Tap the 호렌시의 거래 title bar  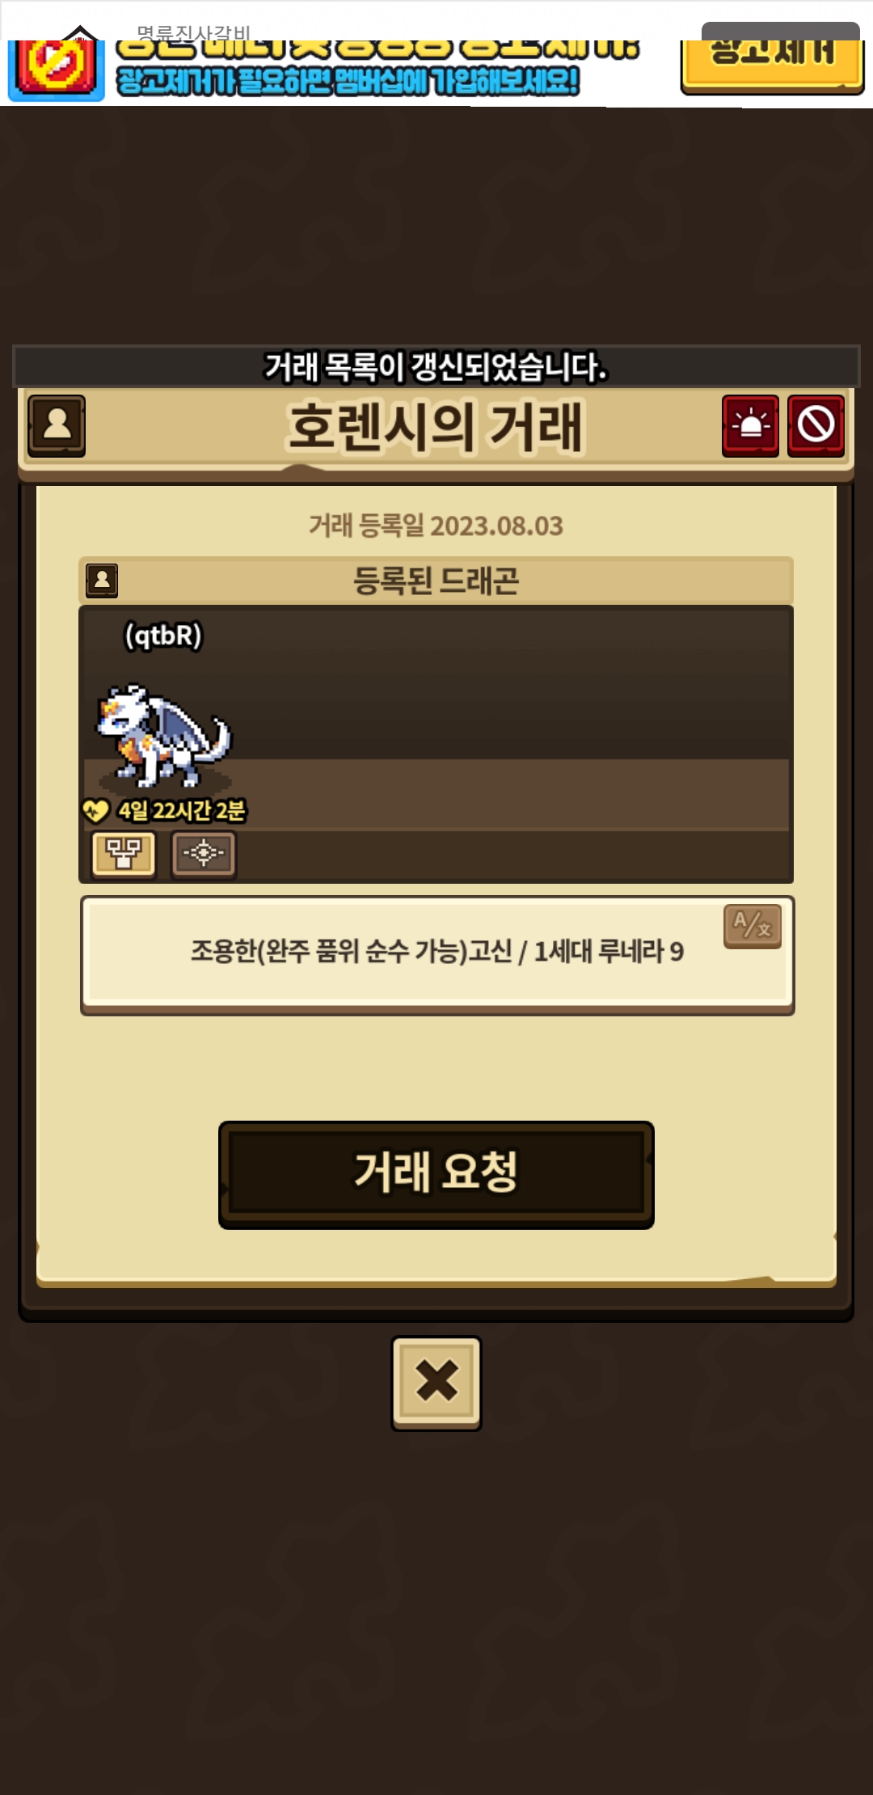coord(436,427)
